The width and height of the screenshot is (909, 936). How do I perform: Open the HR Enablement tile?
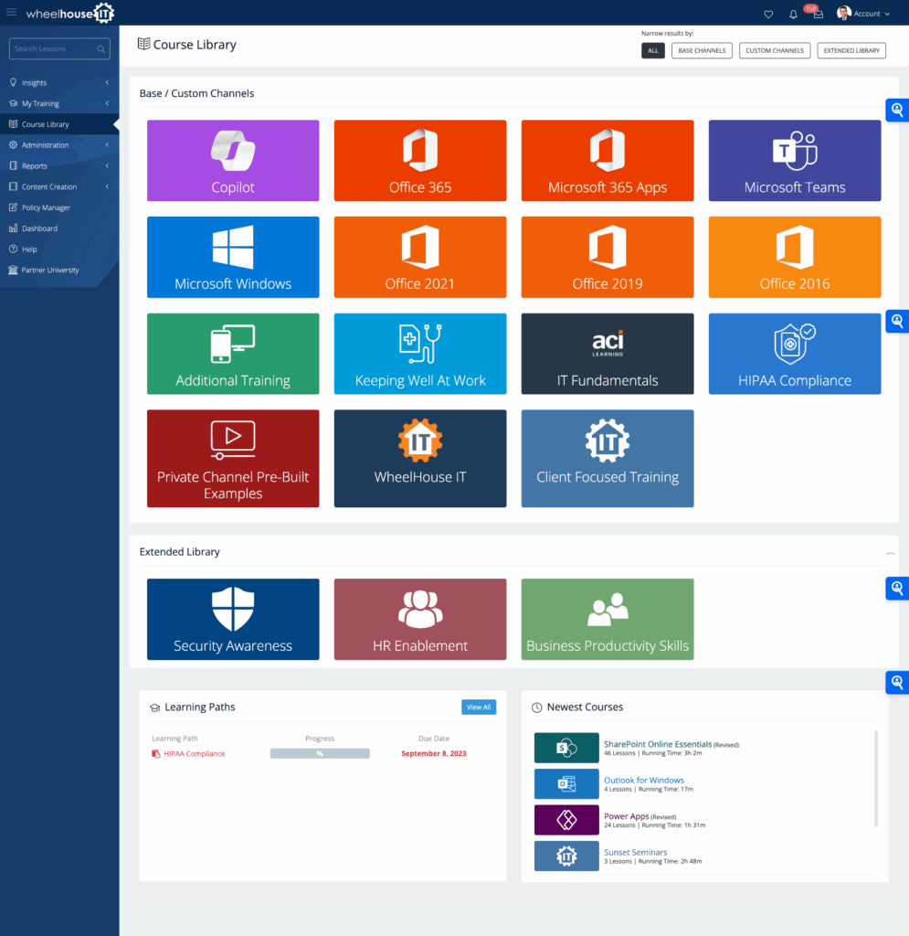tap(420, 619)
